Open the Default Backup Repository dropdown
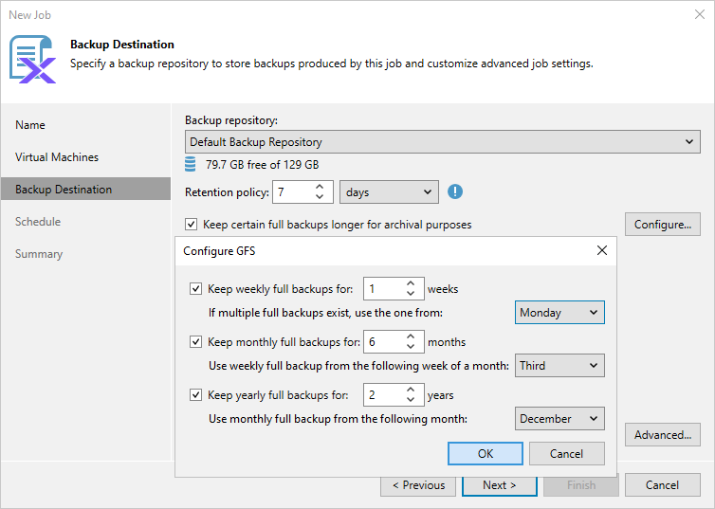 point(443,142)
